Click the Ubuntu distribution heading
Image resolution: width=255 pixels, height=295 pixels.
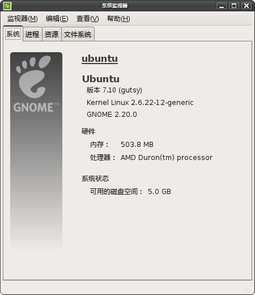click(x=101, y=79)
